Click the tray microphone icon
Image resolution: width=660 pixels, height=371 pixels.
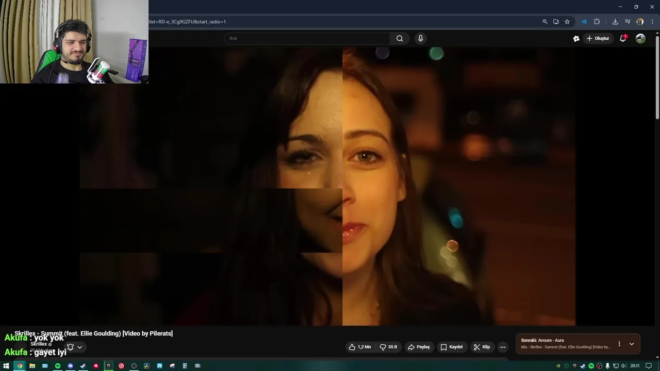pyautogui.click(x=607, y=366)
